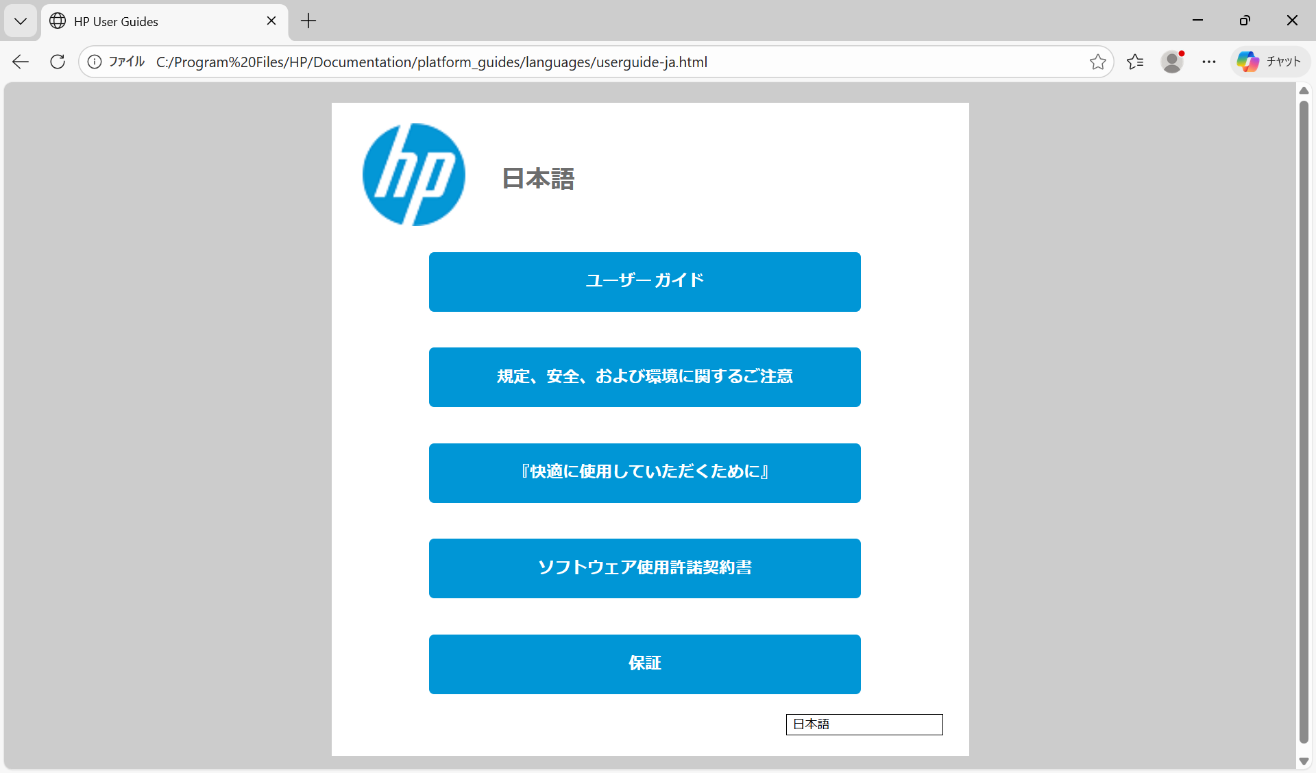Viewport: 1316px width, 773px height.
Task: Open the browser profile avatar
Action: [x=1172, y=62]
